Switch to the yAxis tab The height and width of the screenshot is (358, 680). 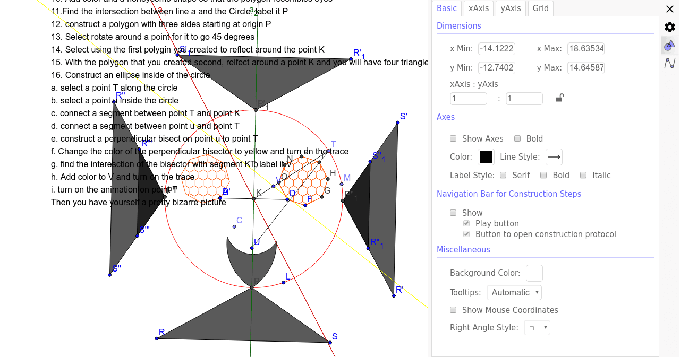tap(511, 8)
